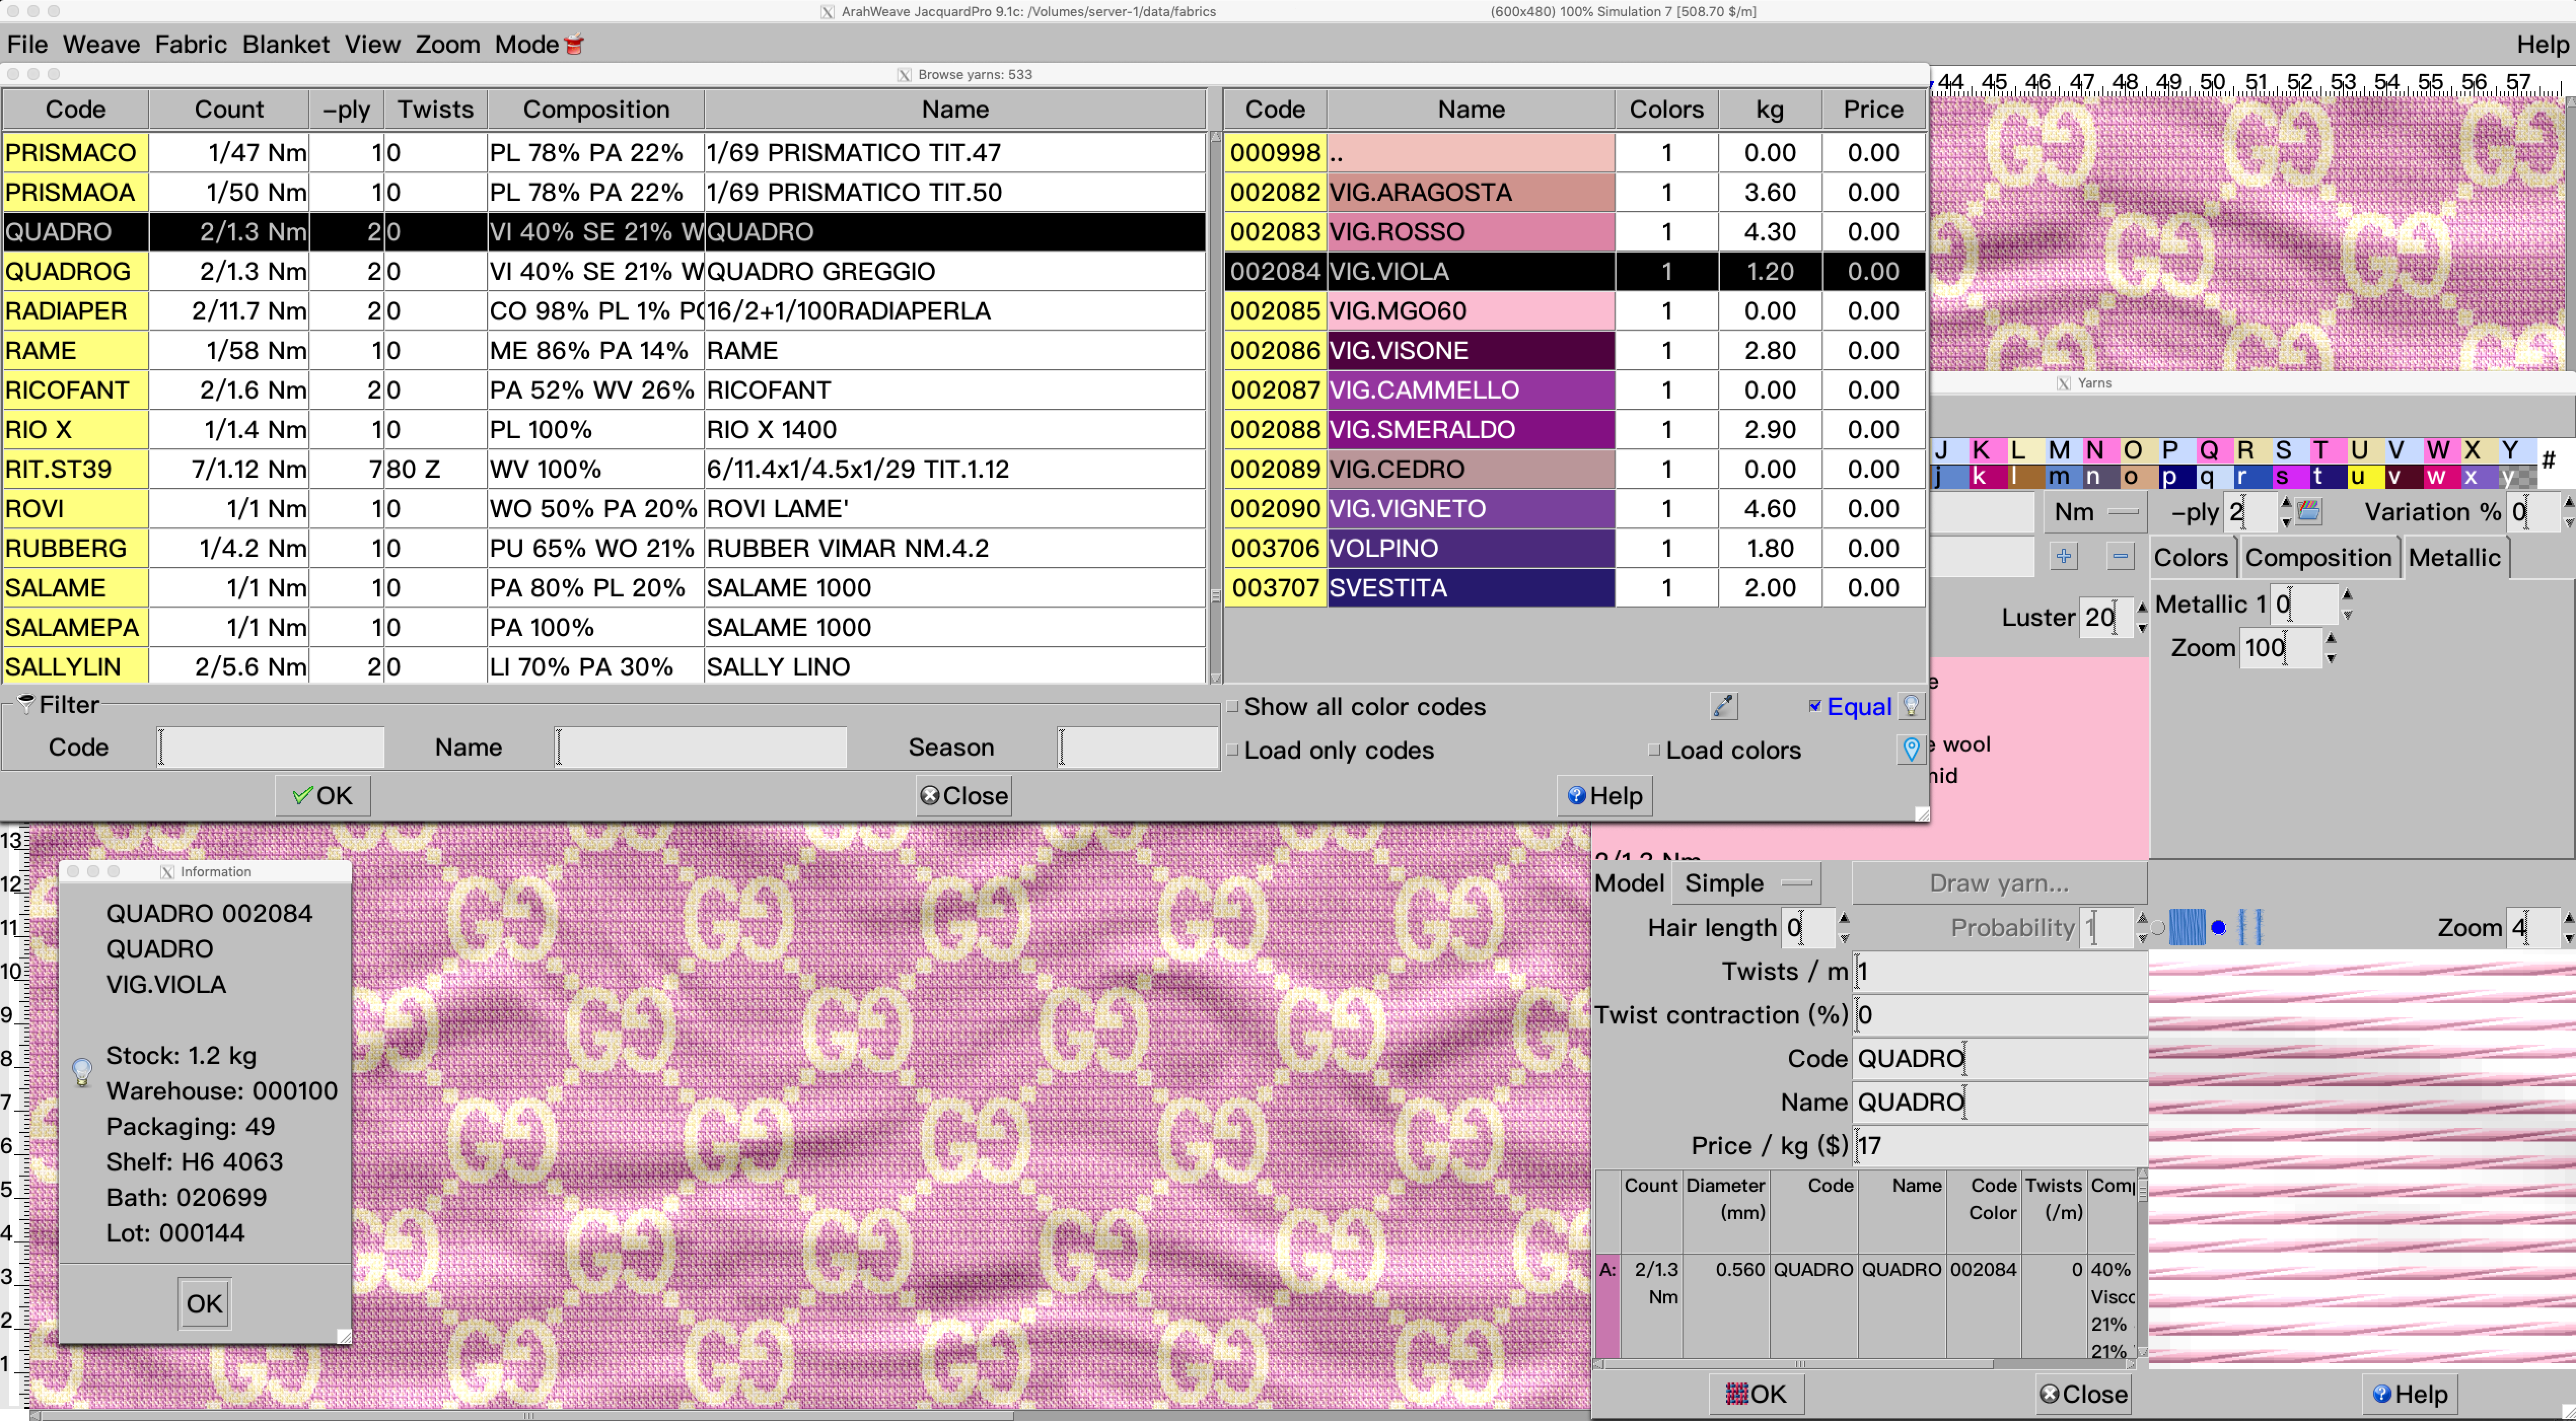The image size is (2576, 1421).
Task: Click OK in Browse yarns dialog
Action: click(x=323, y=795)
